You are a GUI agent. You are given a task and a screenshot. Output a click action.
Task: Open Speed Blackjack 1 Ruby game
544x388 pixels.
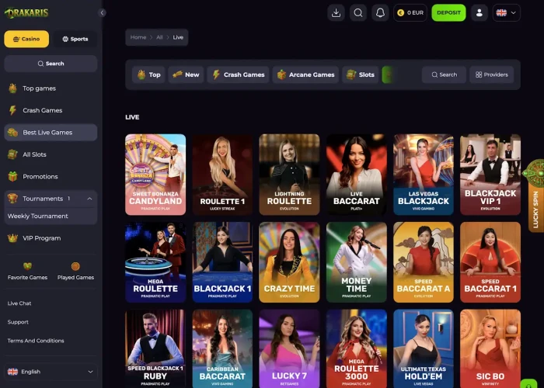coord(155,348)
